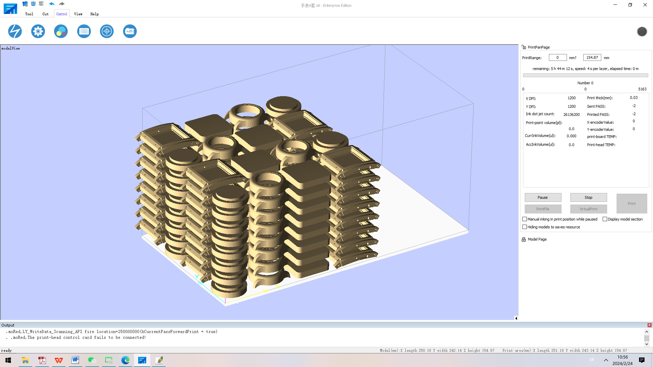
Task: Click the open file folder icon
Action: point(25,4)
